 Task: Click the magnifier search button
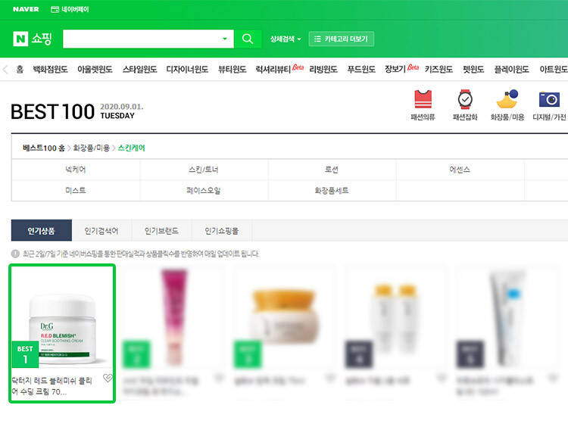pos(247,39)
